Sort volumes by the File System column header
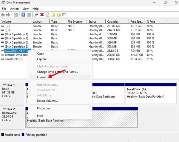Image resolution: width=179 pixels, height=142 pixels. (x=75, y=21)
